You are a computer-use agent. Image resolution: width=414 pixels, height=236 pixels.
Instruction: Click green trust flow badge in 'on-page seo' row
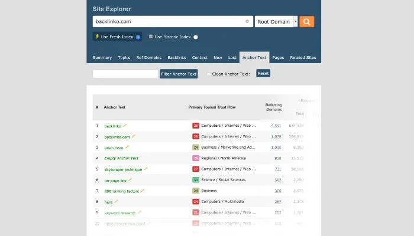coord(196,180)
